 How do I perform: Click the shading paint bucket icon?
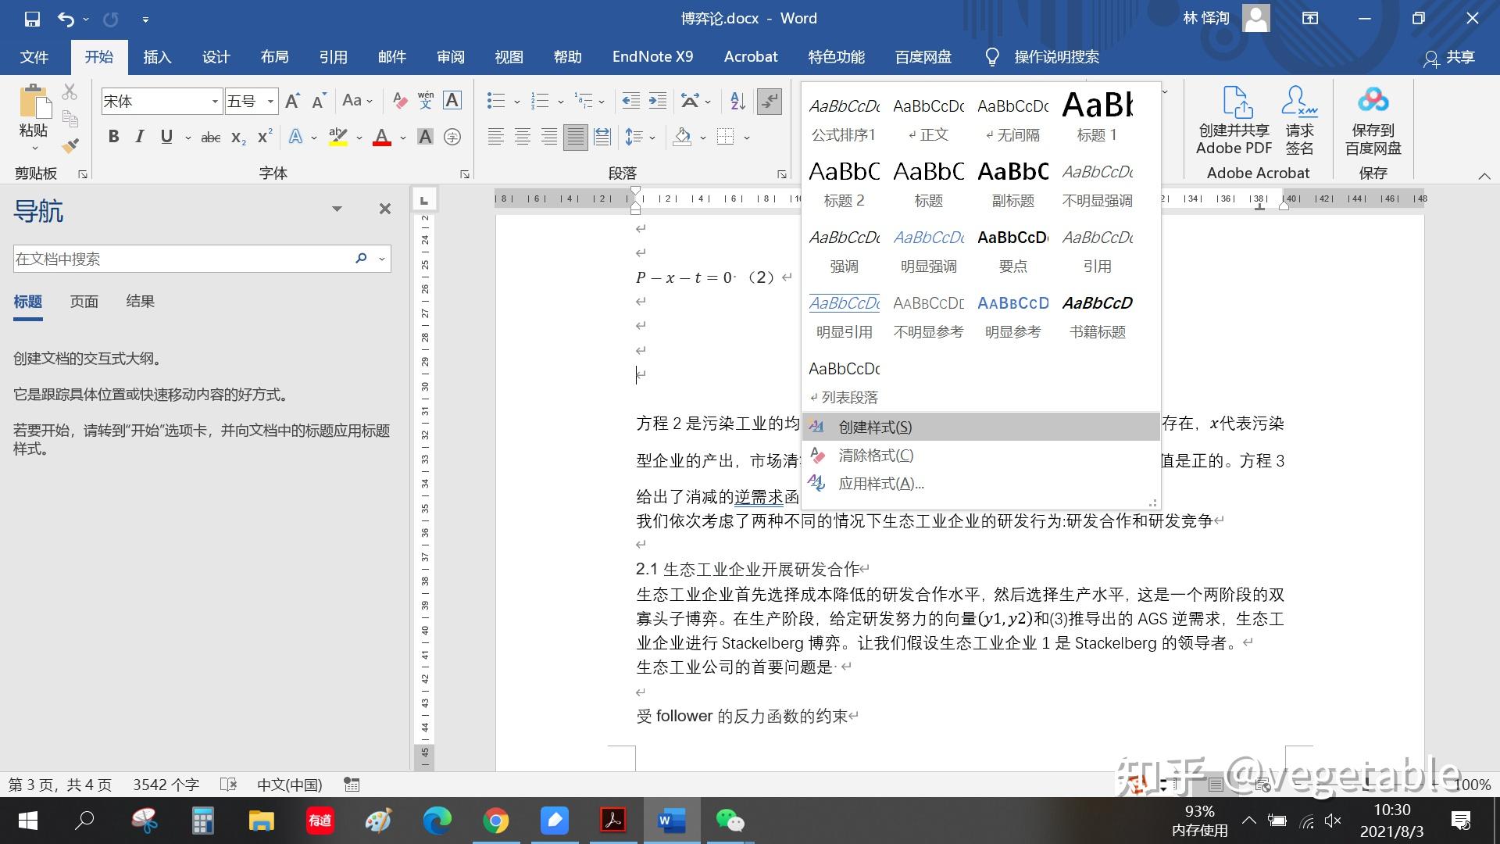[682, 138]
